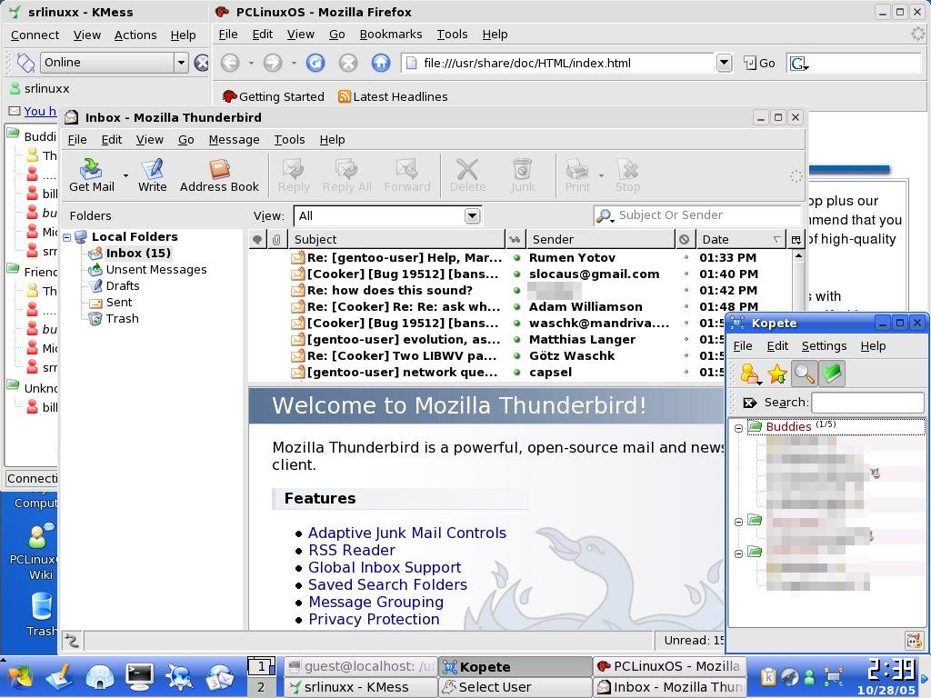931x698 pixels.
Task: Open Firefox Bookmarks menu
Action: (x=391, y=35)
